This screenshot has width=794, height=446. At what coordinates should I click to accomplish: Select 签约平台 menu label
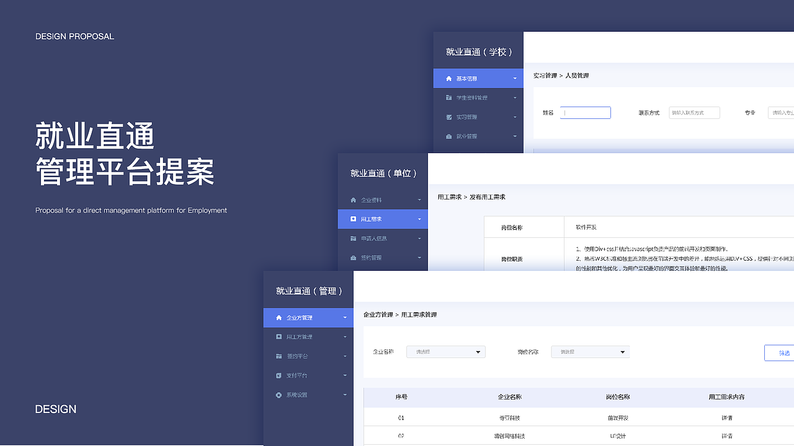click(297, 356)
